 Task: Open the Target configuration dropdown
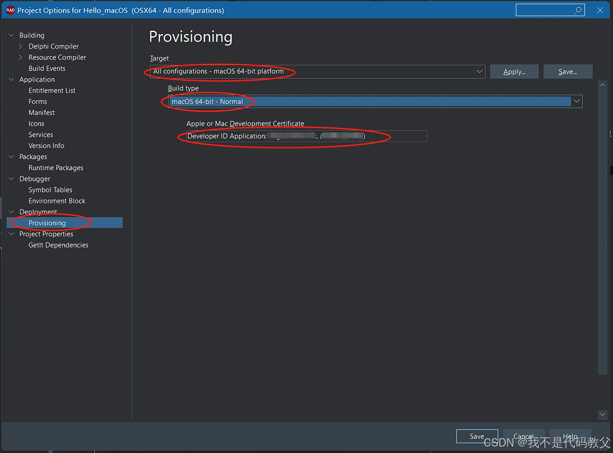[x=479, y=71]
